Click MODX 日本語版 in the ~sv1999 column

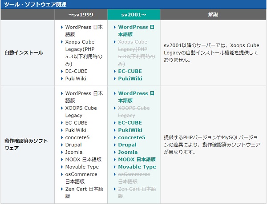click(x=83, y=159)
